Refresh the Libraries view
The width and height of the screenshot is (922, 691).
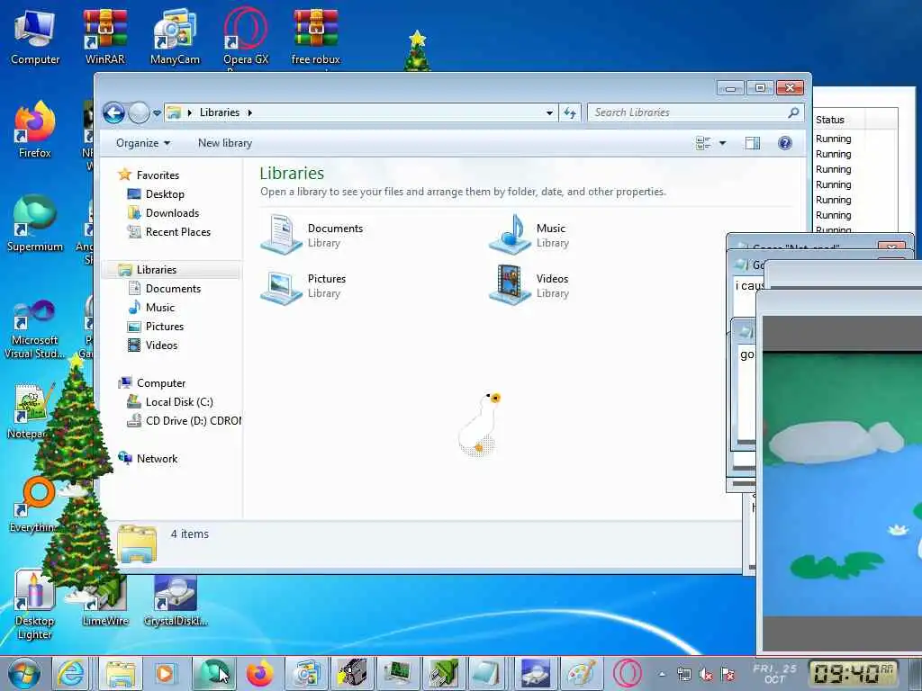(x=570, y=112)
